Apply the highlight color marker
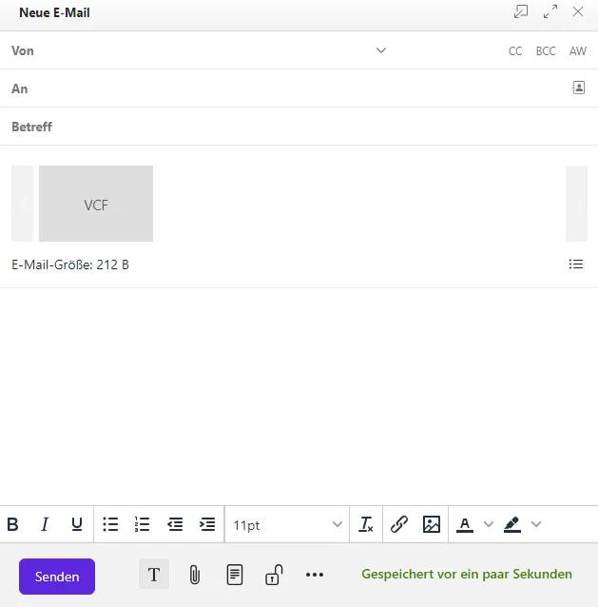 [511, 524]
